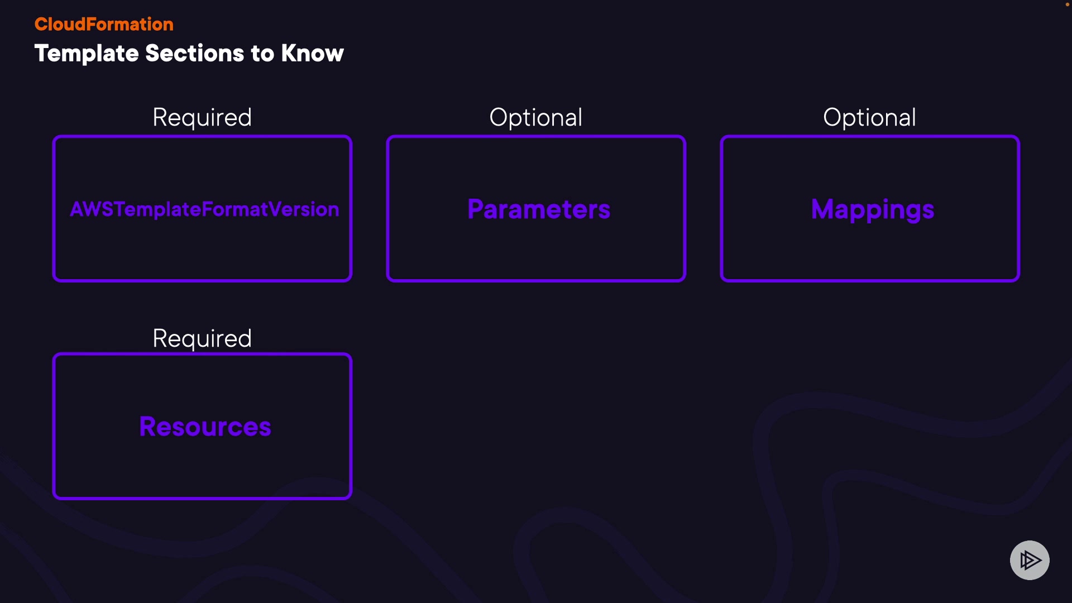Click the orange CloudFormation title
Image resolution: width=1072 pixels, height=603 pixels.
pyautogui.click(x=104, y=24)
